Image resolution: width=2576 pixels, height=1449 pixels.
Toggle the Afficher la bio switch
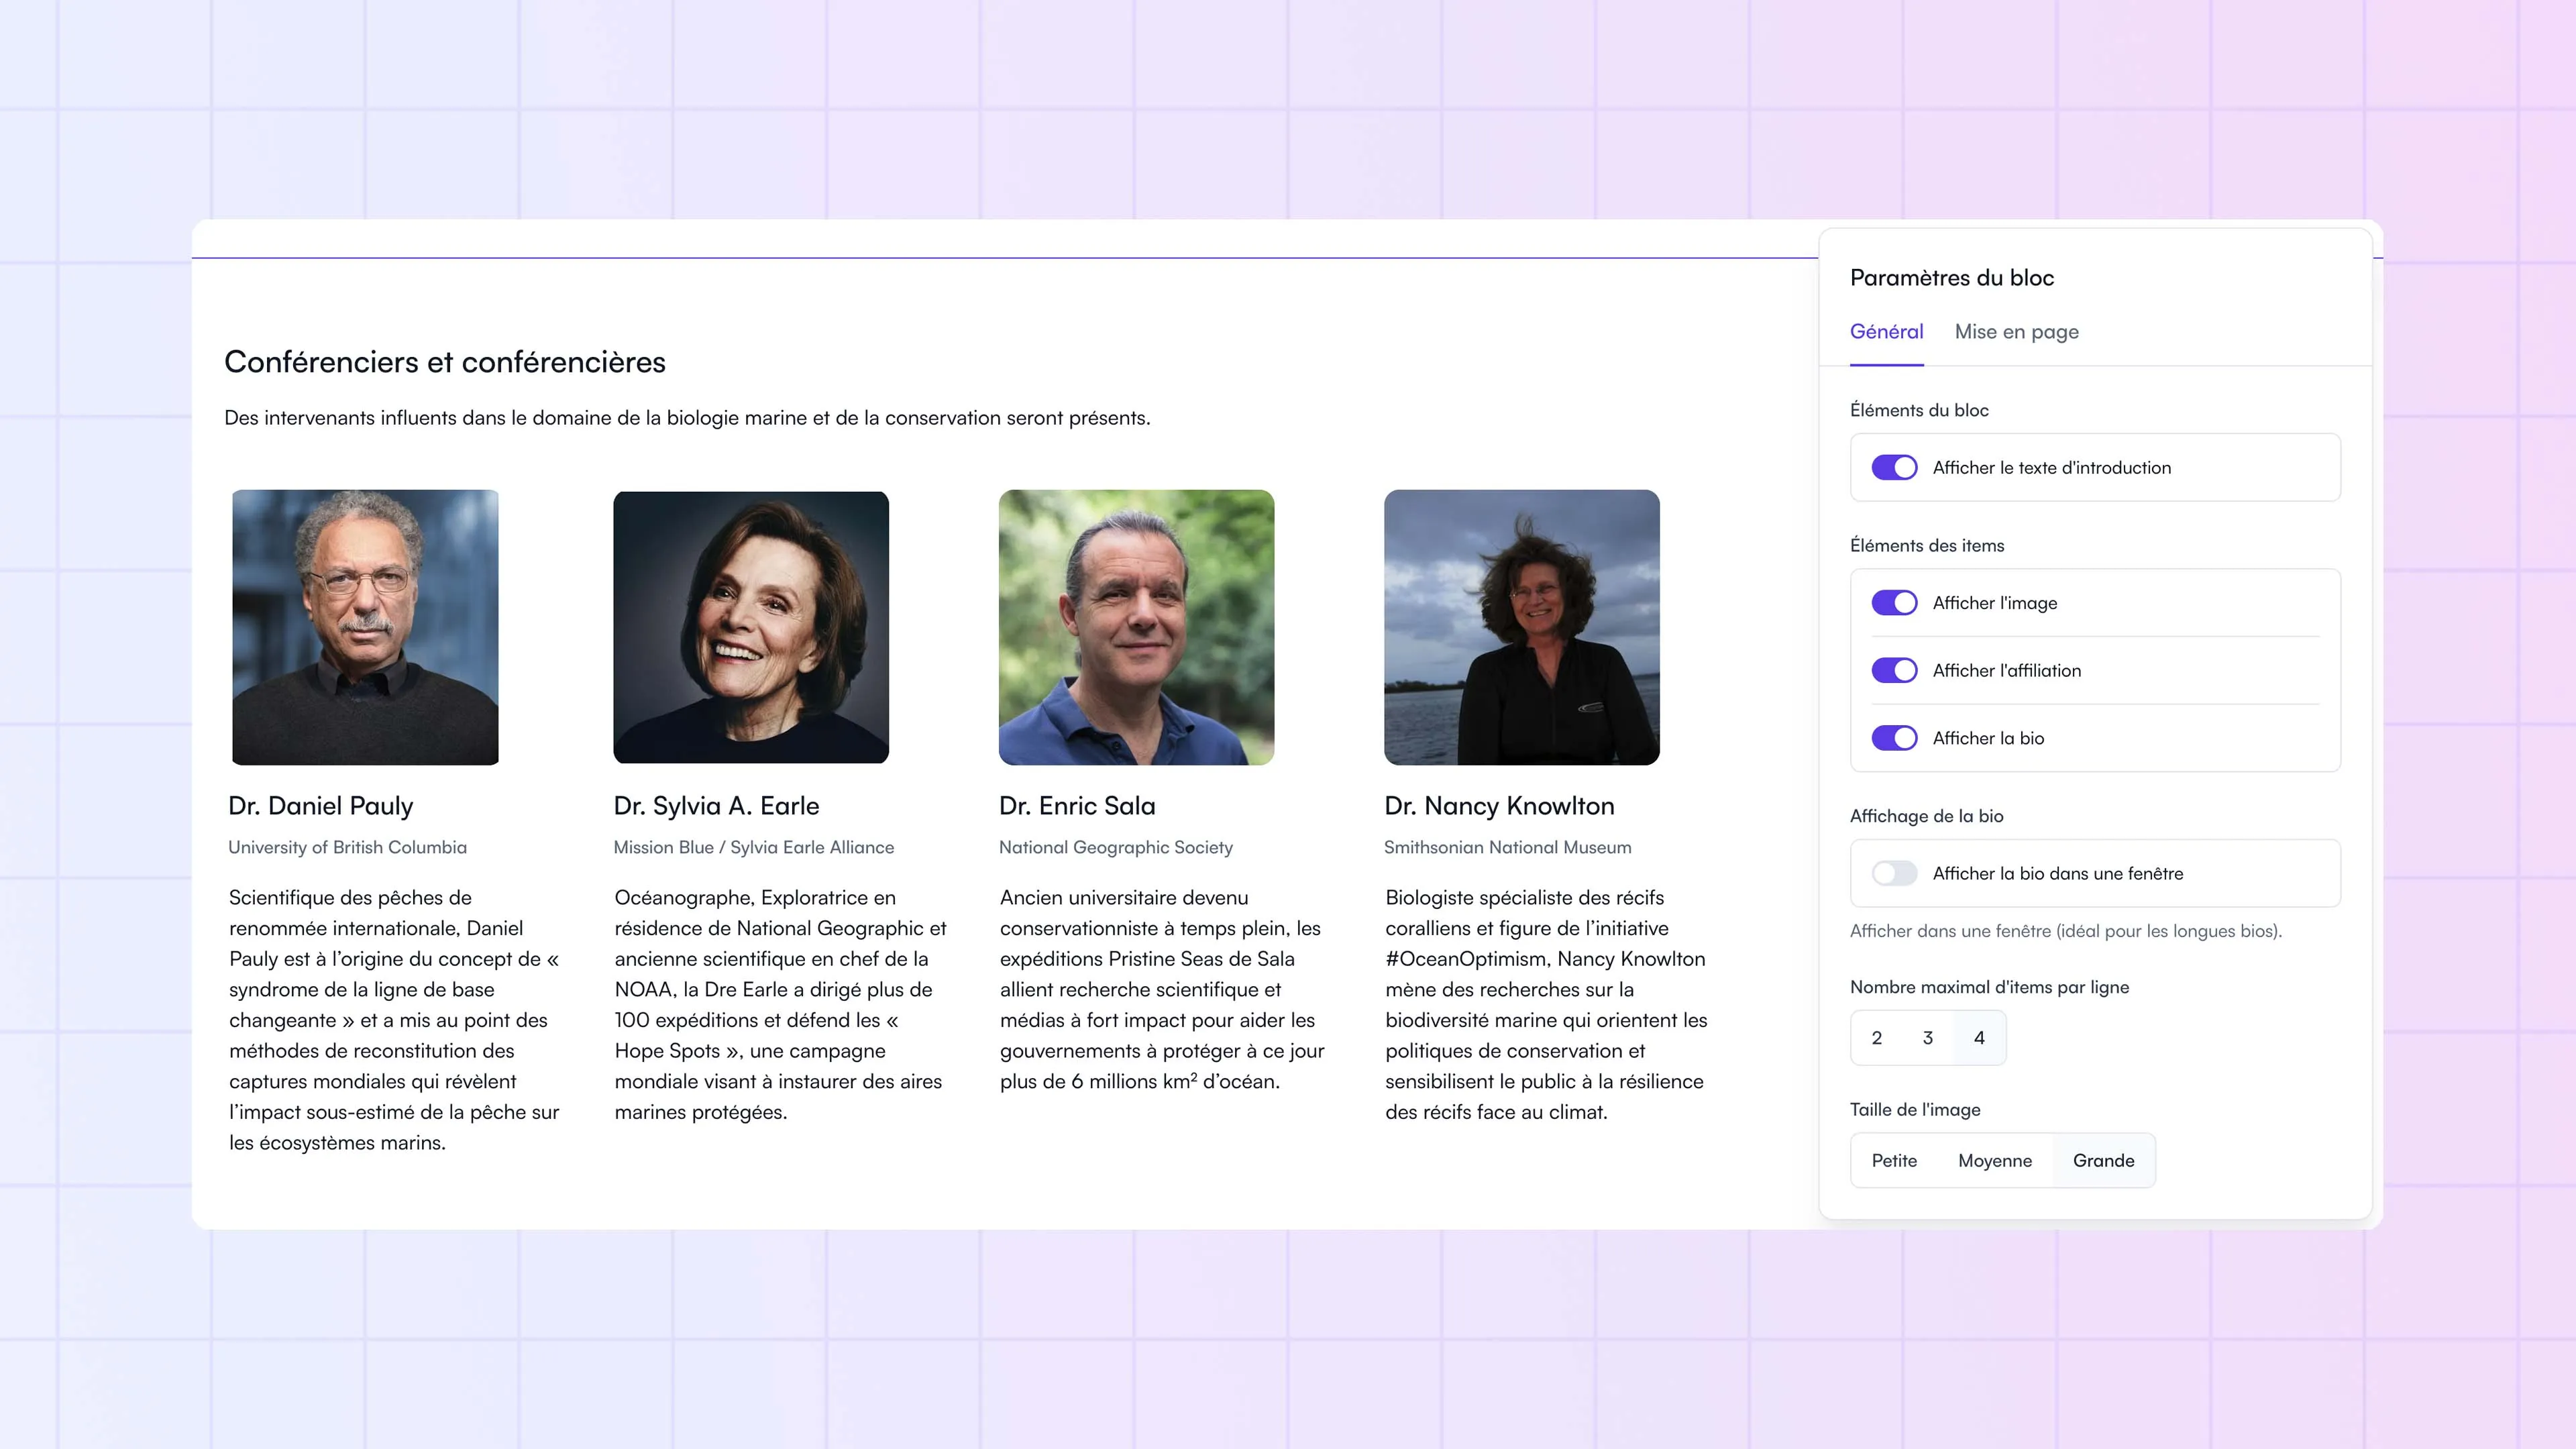[x=1894, y=738]
